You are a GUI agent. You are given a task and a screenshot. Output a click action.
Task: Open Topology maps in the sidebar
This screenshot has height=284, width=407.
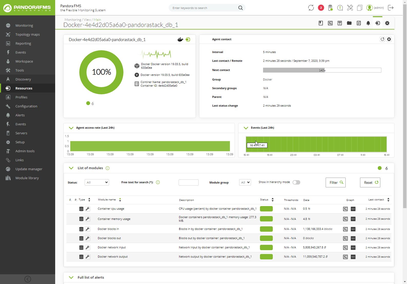pos(27,34)
